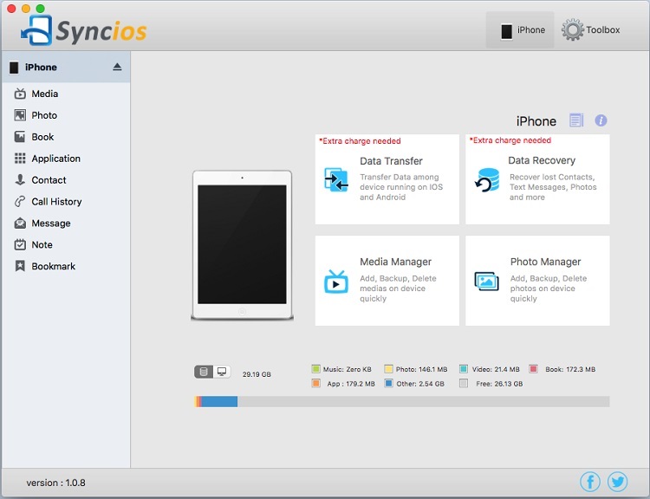Screen dimensions: 650x499
Task: Open the Application grid icon
Action: click(x=20, y=159)
